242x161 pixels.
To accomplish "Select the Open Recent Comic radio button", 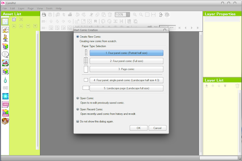I will (x=78, y=109).
